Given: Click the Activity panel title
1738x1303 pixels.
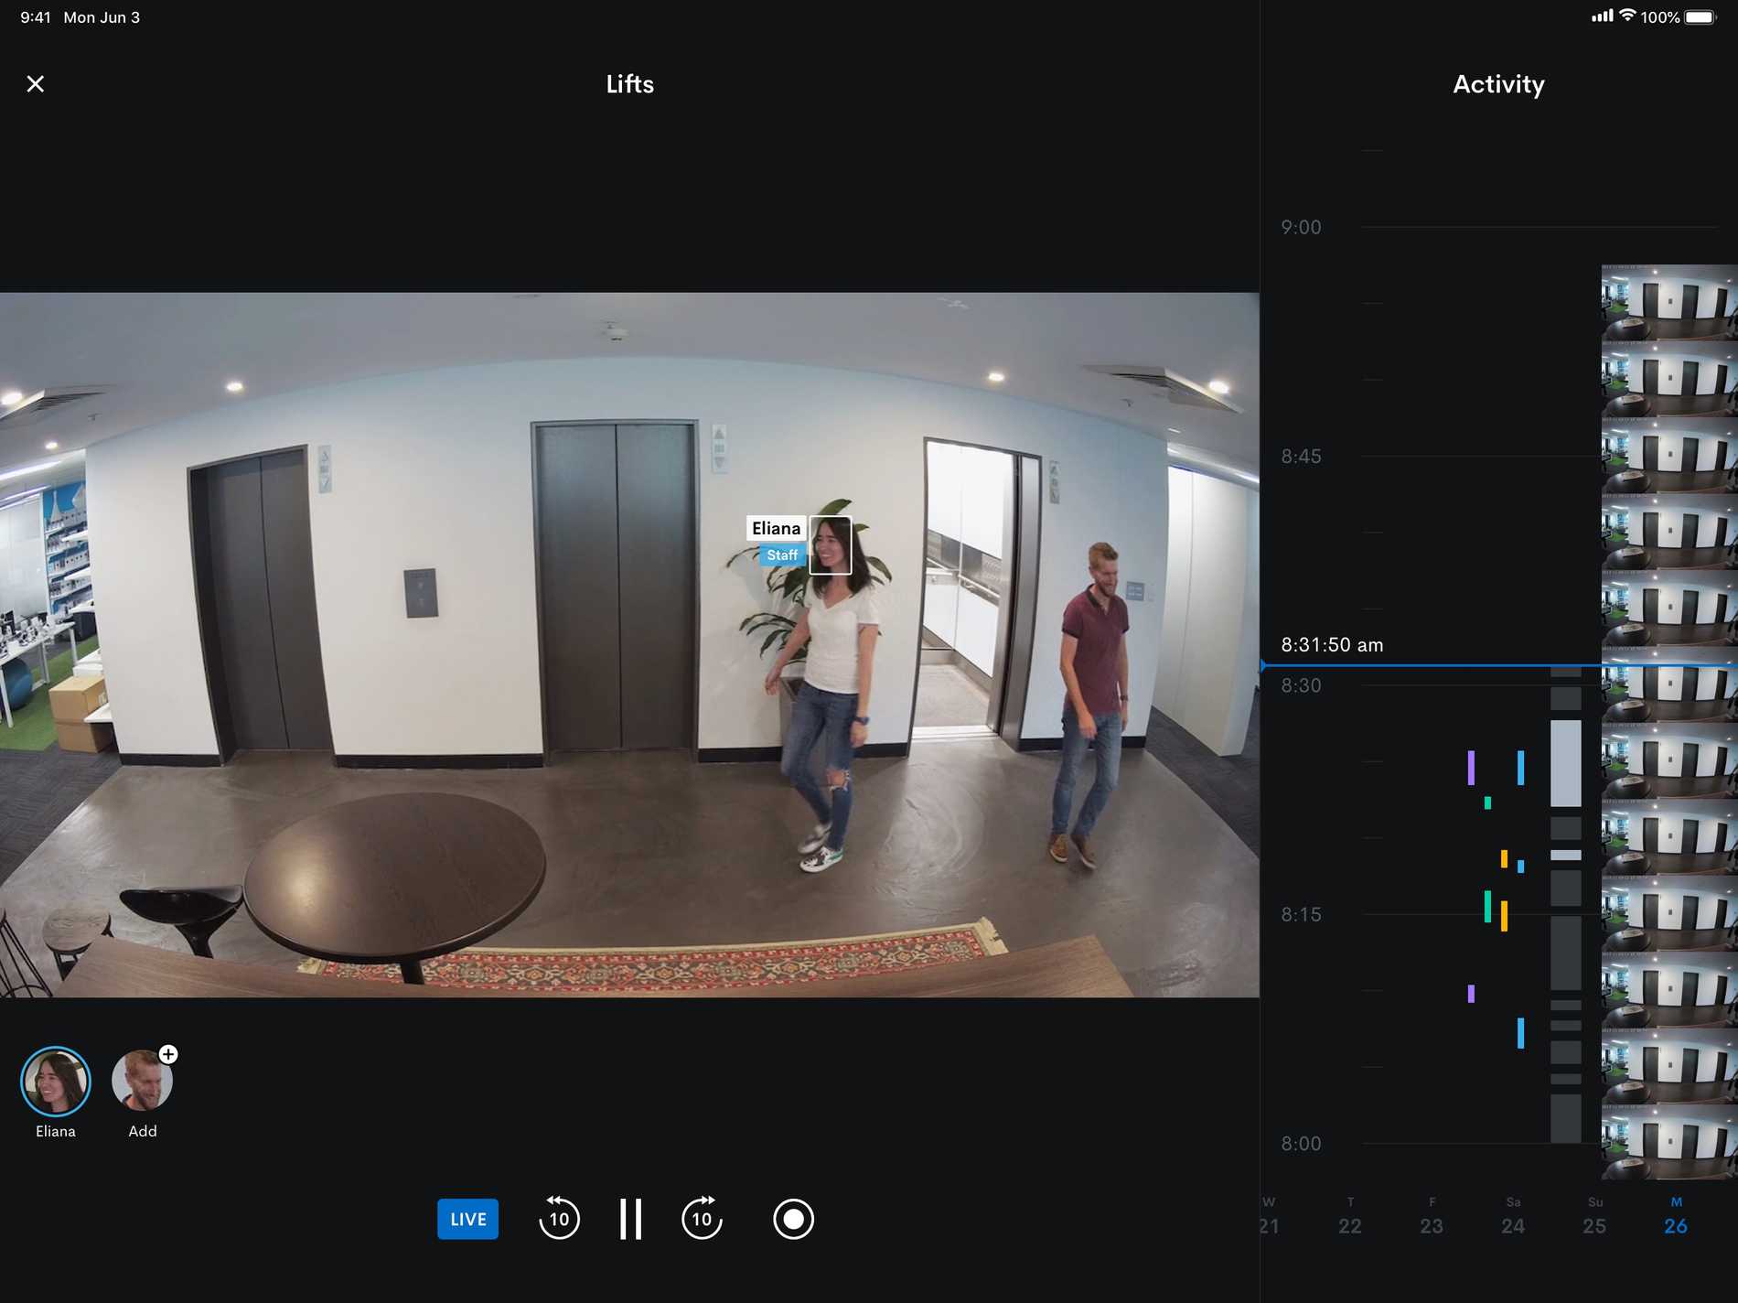Looking at the screenshot, I should [1498, 84].
